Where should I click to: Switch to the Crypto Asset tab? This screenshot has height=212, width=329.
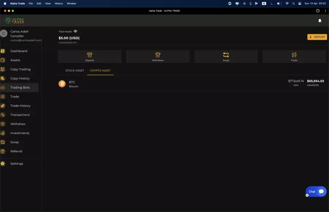point(100,70)
